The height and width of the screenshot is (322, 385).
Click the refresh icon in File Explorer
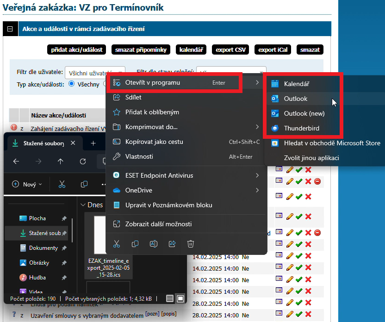click(83, 161)
